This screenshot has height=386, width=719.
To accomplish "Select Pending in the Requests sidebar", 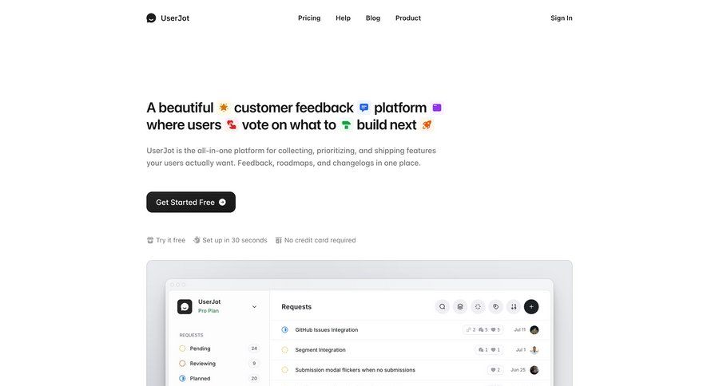I will 200,349.
